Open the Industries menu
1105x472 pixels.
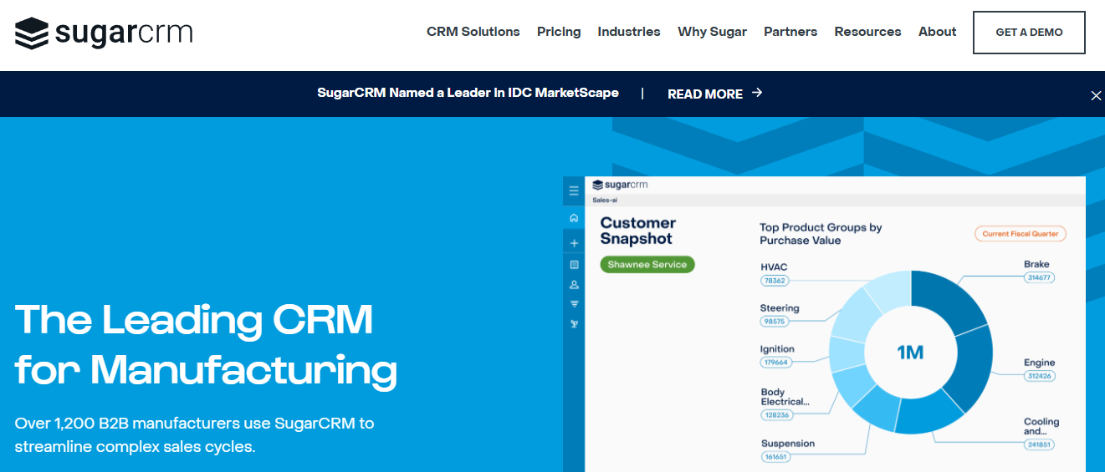(x=629, y=32)
